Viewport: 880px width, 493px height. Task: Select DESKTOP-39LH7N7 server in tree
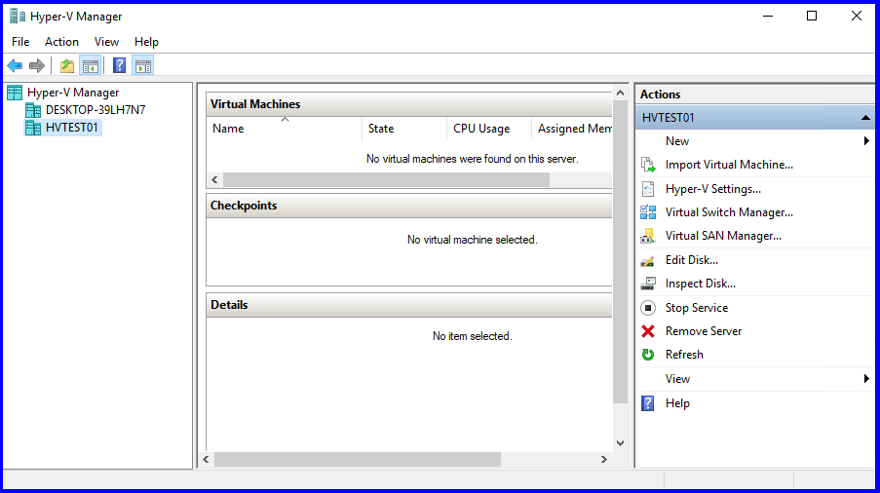(96, 110)
